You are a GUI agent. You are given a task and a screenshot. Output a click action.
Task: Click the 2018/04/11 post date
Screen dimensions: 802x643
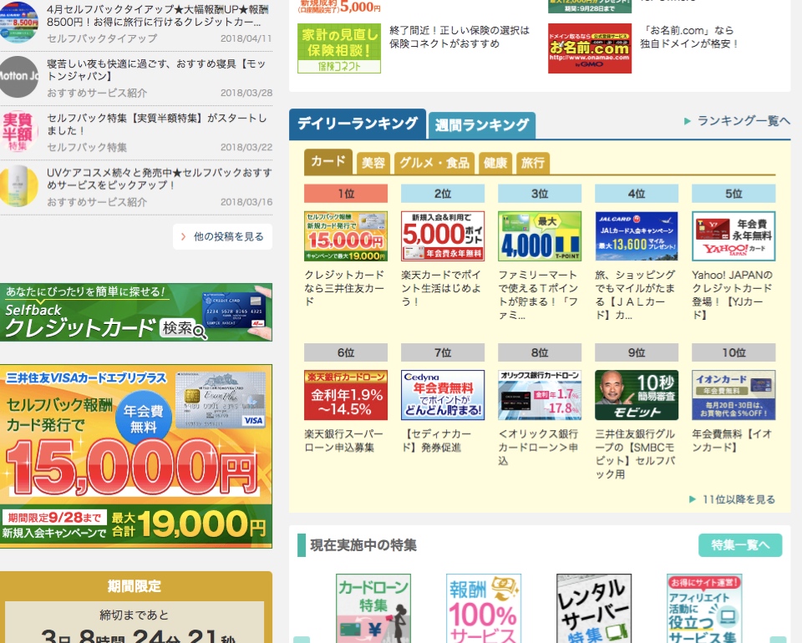[x=246, y=38]
